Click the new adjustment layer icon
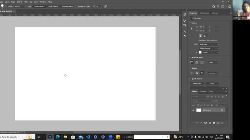 (x=210, y=123)
